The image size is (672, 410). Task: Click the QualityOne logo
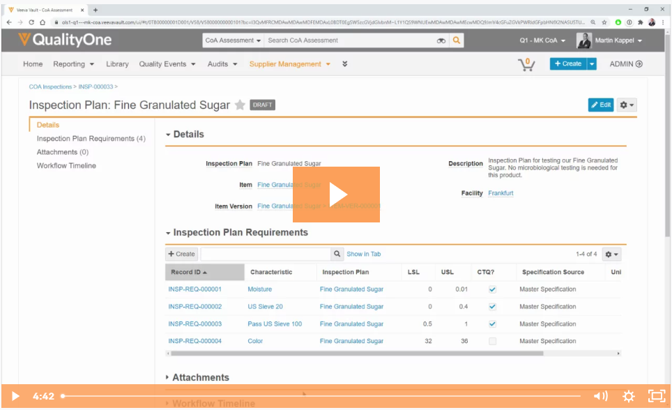[x=65, y=40]
